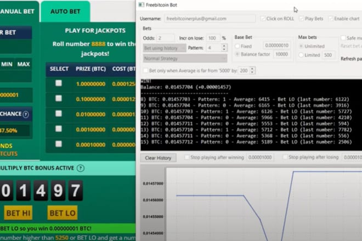The width and height of the screenshot is (362, 241).
Task: Select the 0.00010000 BTC jackpot checkbox
Action: (x=59, y=144)
